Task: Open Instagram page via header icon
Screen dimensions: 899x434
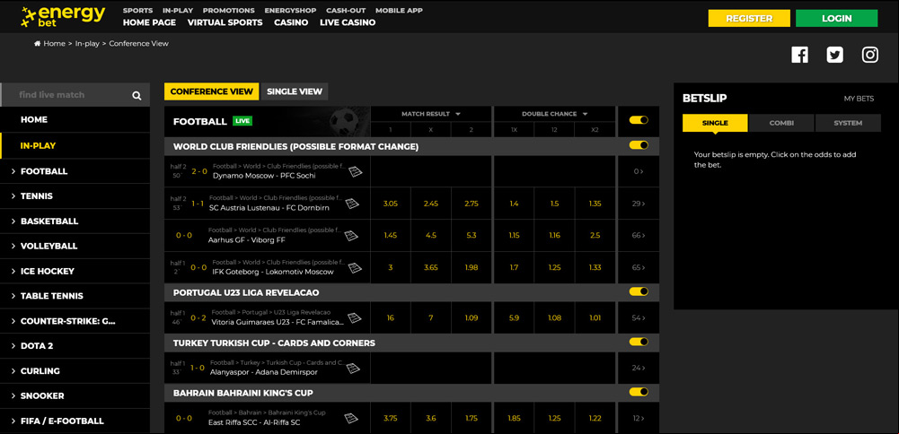Action: pyautogui.click(x=870, y=55)
